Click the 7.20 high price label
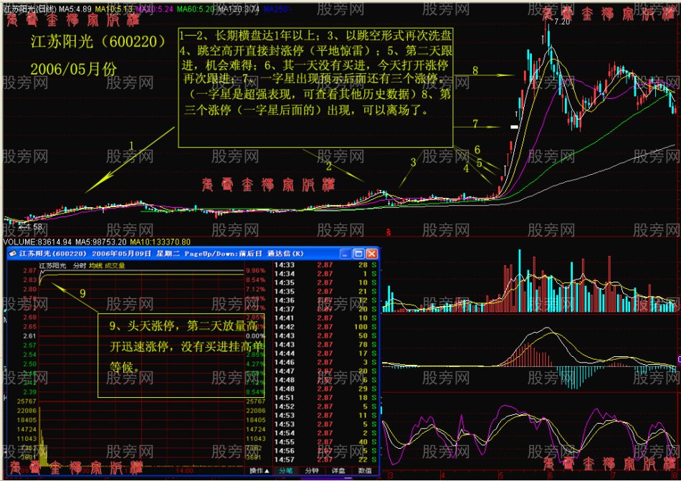The width and height of the screenshot is (681, 481). (x=562, y=22)
